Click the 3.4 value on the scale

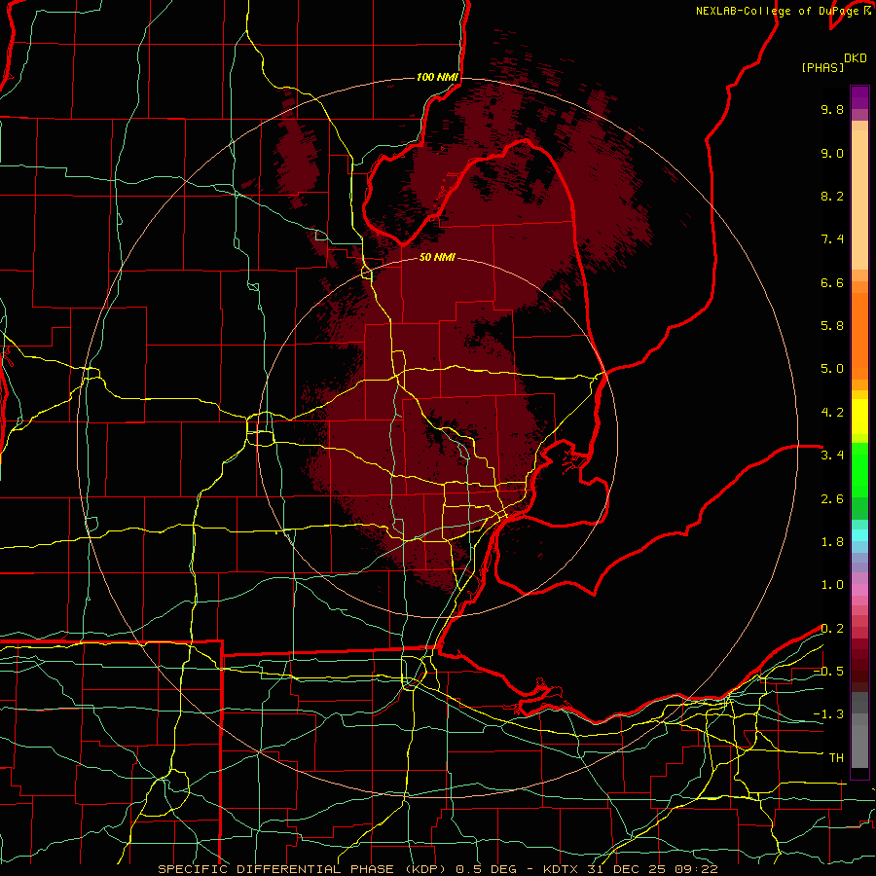(x=832, y=456)
